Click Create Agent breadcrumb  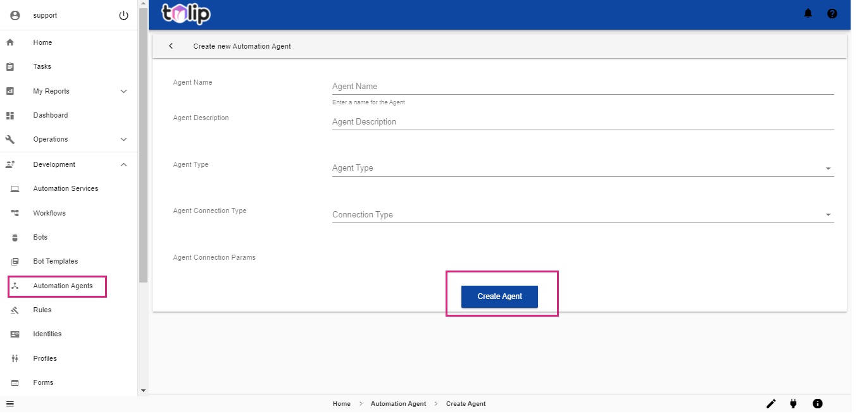pos(466,403)
